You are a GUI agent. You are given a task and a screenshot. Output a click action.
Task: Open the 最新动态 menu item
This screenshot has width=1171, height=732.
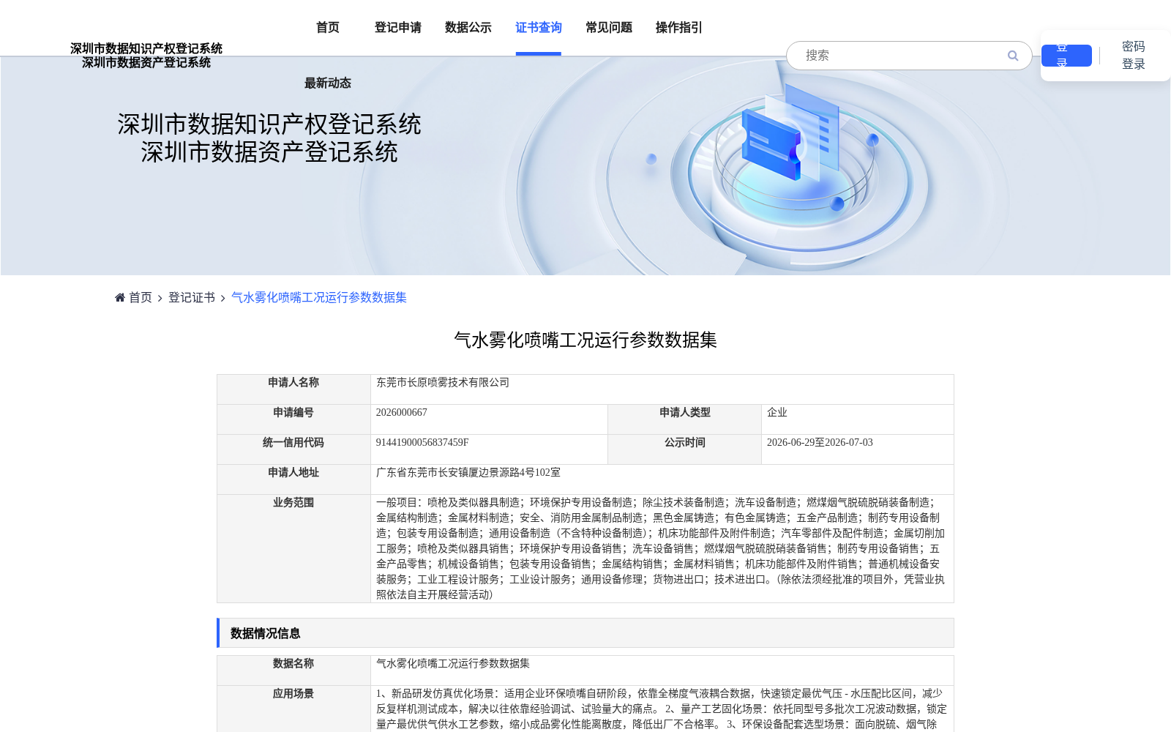coord(328,83)
